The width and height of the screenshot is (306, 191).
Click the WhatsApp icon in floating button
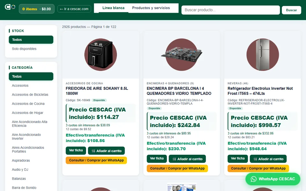point(253,179)
